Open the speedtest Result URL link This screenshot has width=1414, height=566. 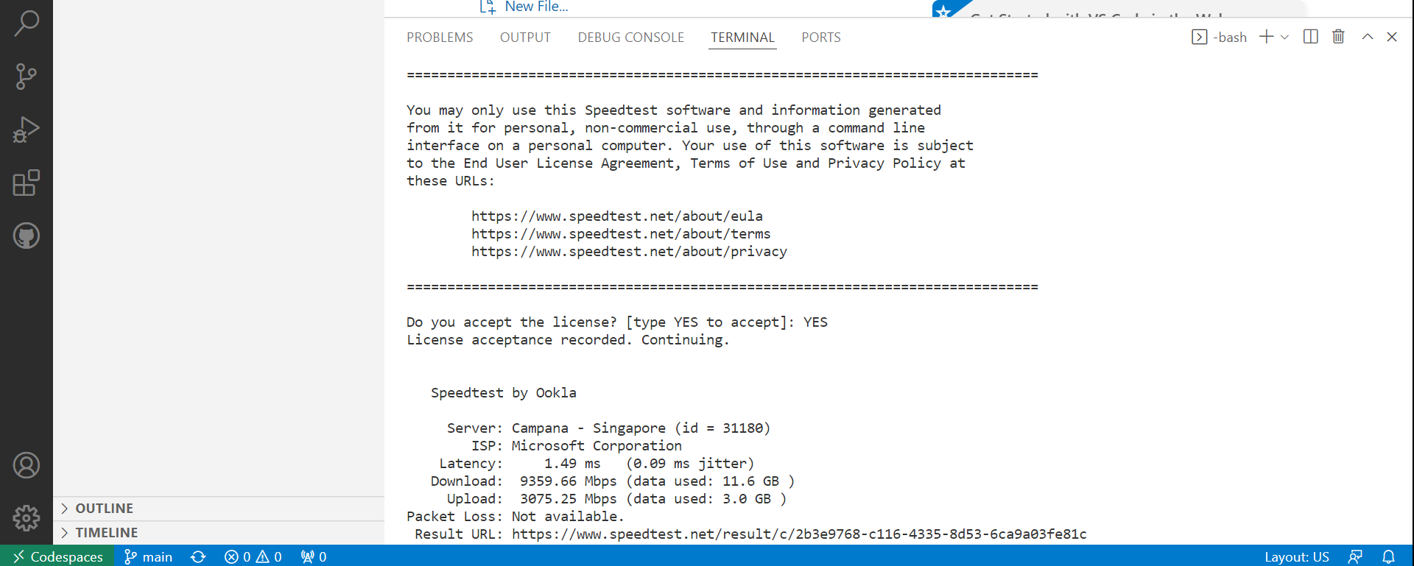pos(799,534)
